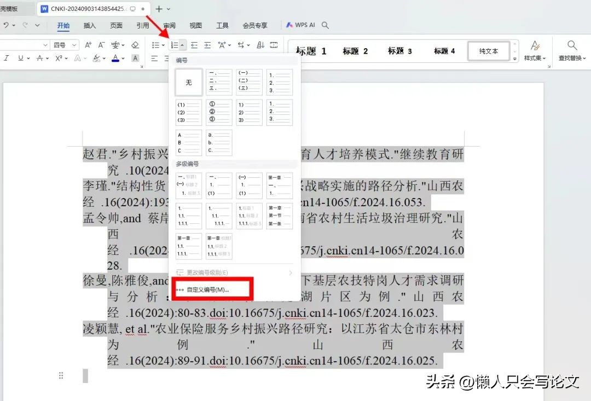
Task: Open the 页面 ribbon tab
Action: click(x=116, y=25)
